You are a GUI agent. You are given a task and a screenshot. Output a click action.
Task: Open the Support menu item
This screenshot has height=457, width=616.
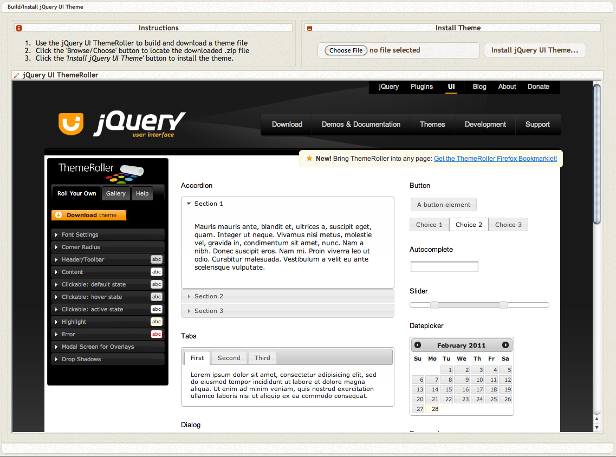pos(538,125)
